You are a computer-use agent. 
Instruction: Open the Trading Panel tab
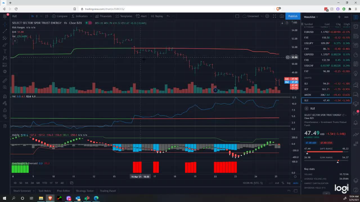108,191
